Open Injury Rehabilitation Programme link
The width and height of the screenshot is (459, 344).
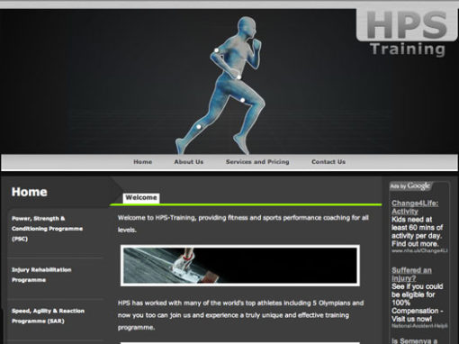pos(41,275)
